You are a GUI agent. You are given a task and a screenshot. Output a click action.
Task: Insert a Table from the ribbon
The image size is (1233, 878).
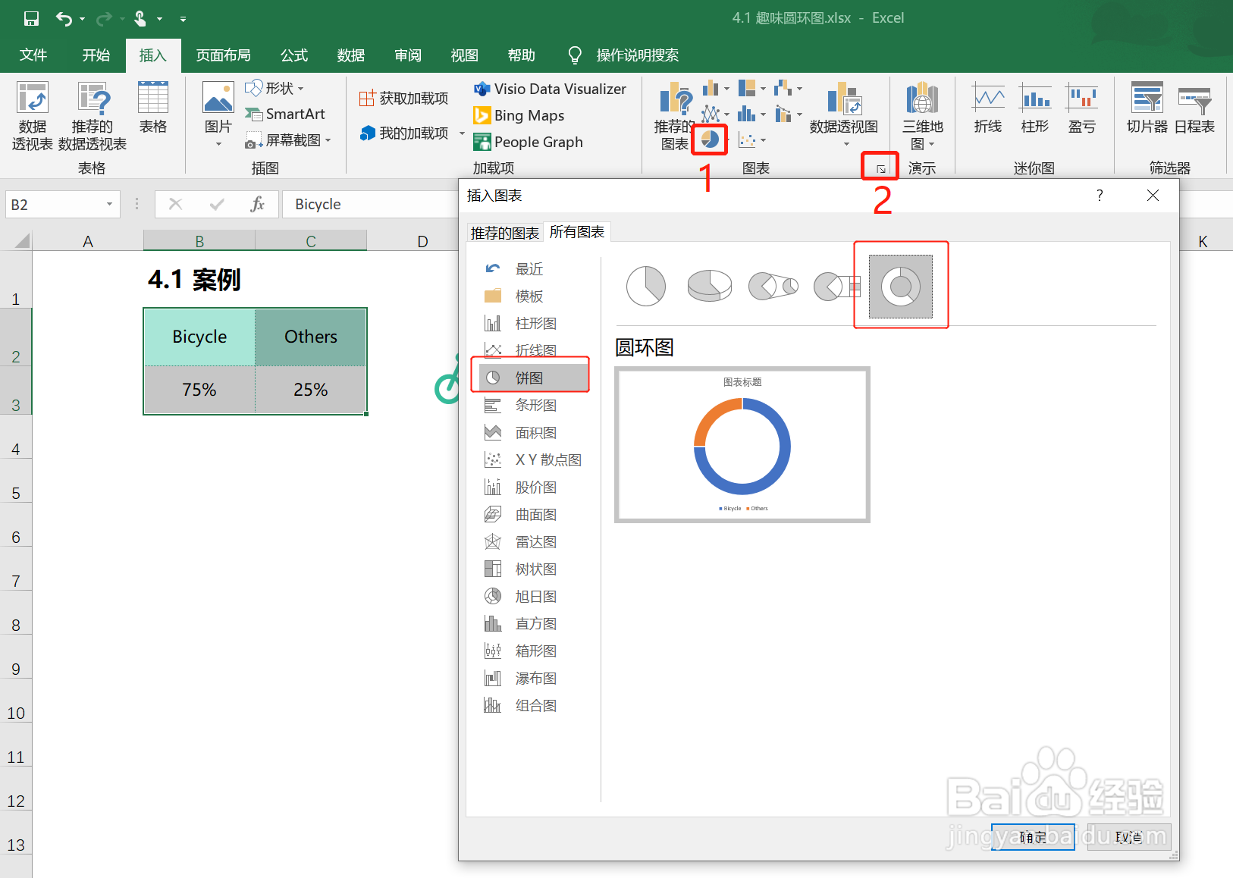pos(153,108)
